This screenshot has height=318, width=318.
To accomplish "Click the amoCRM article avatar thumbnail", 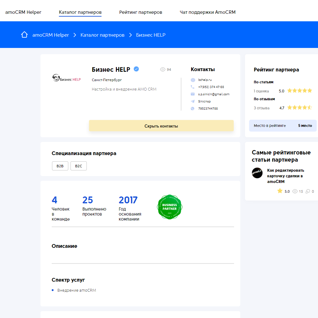I will tap(257, 173).
